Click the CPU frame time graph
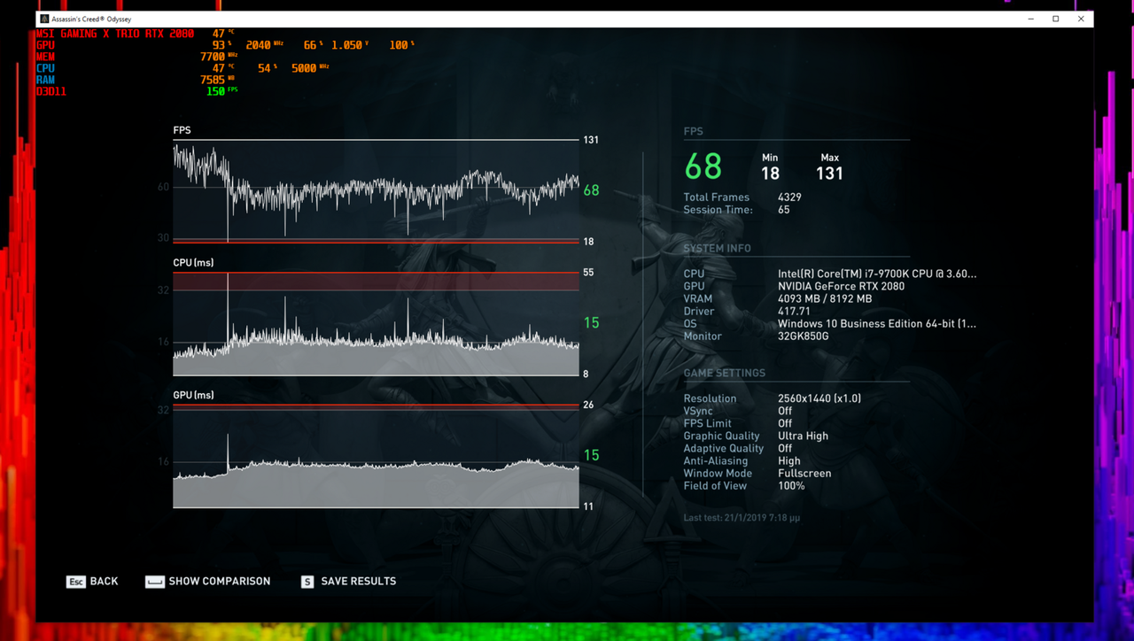This screenshot has width=1134, height=641. pos(376,323)
